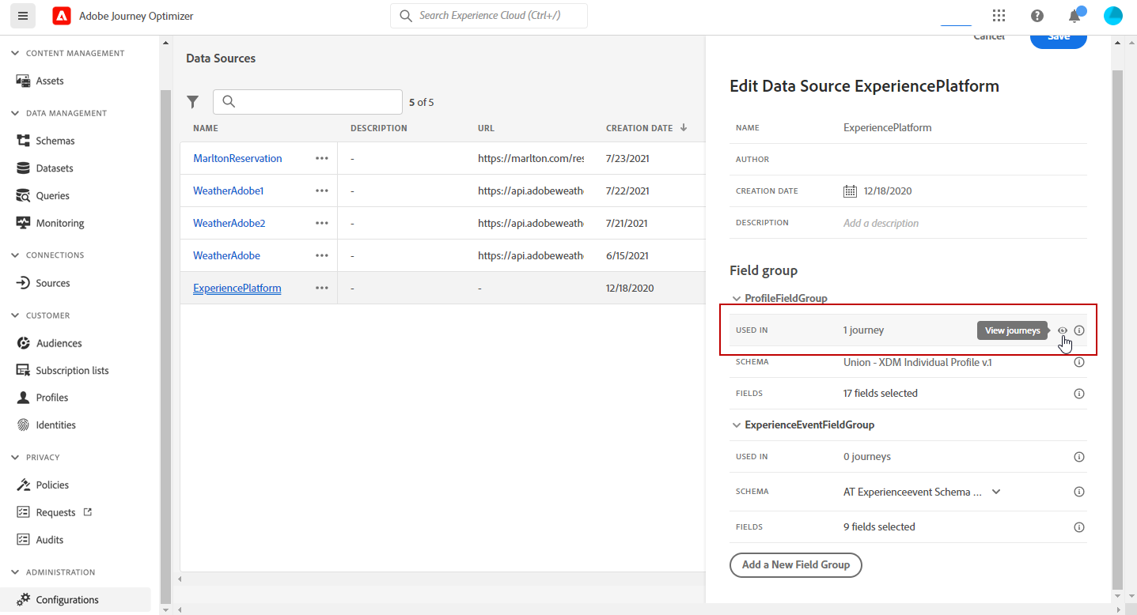Click the table horizontal scrollbar

click(x=441, y=579)
